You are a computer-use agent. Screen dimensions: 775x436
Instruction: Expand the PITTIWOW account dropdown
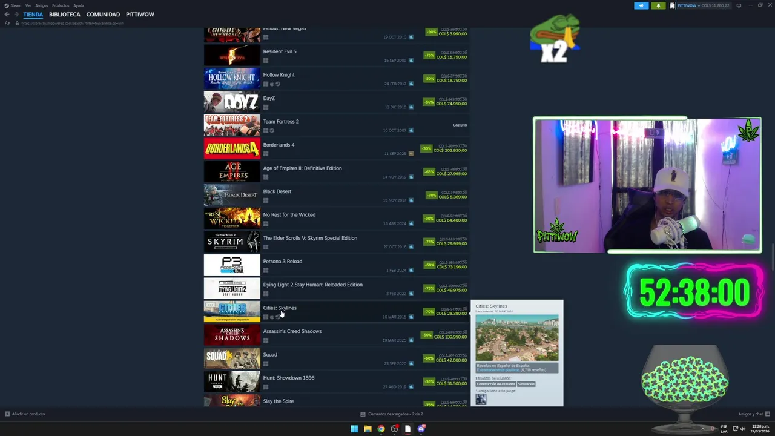(700, 5)
